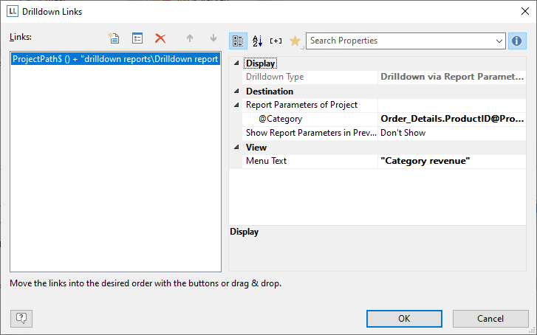Select the View category header
537x335 pixels.
(256, 147)
